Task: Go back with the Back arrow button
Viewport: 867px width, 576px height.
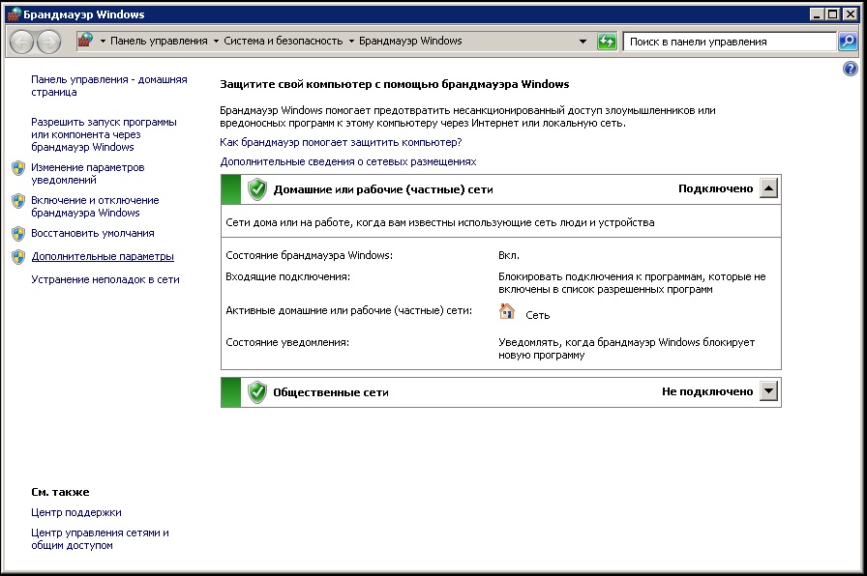Action: [21, 42]
